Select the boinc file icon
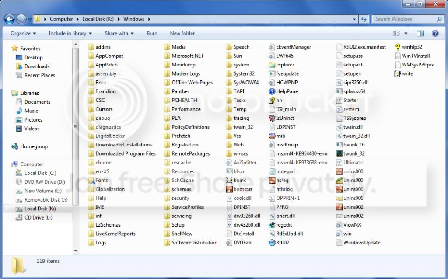This screenshot has width=448, height=279. point(229,180)
